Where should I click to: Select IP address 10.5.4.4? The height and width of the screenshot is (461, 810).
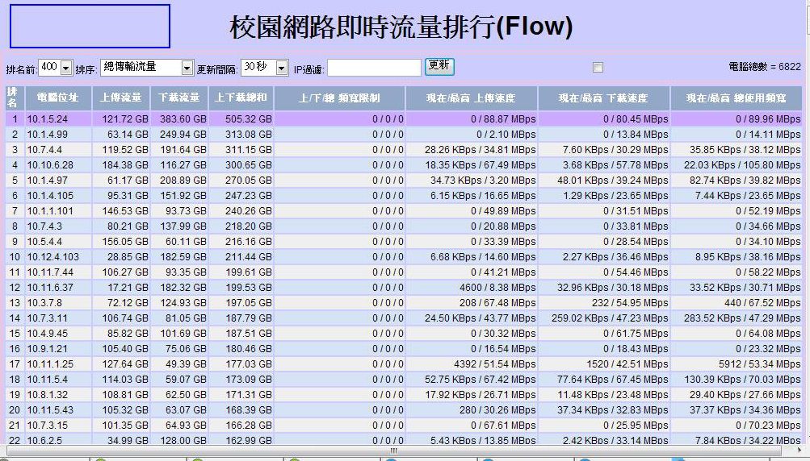pos(44,242)
